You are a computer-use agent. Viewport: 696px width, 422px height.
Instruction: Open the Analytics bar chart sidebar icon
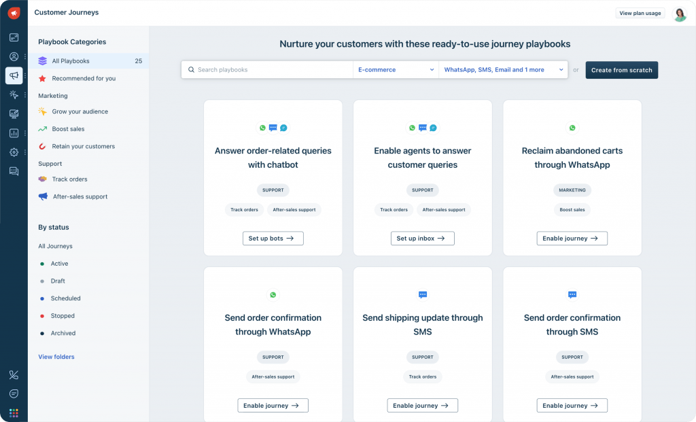click(14, 133)
